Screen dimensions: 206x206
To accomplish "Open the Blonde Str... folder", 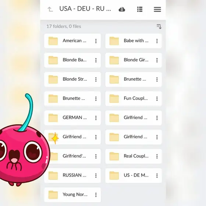I will point(72,79).
